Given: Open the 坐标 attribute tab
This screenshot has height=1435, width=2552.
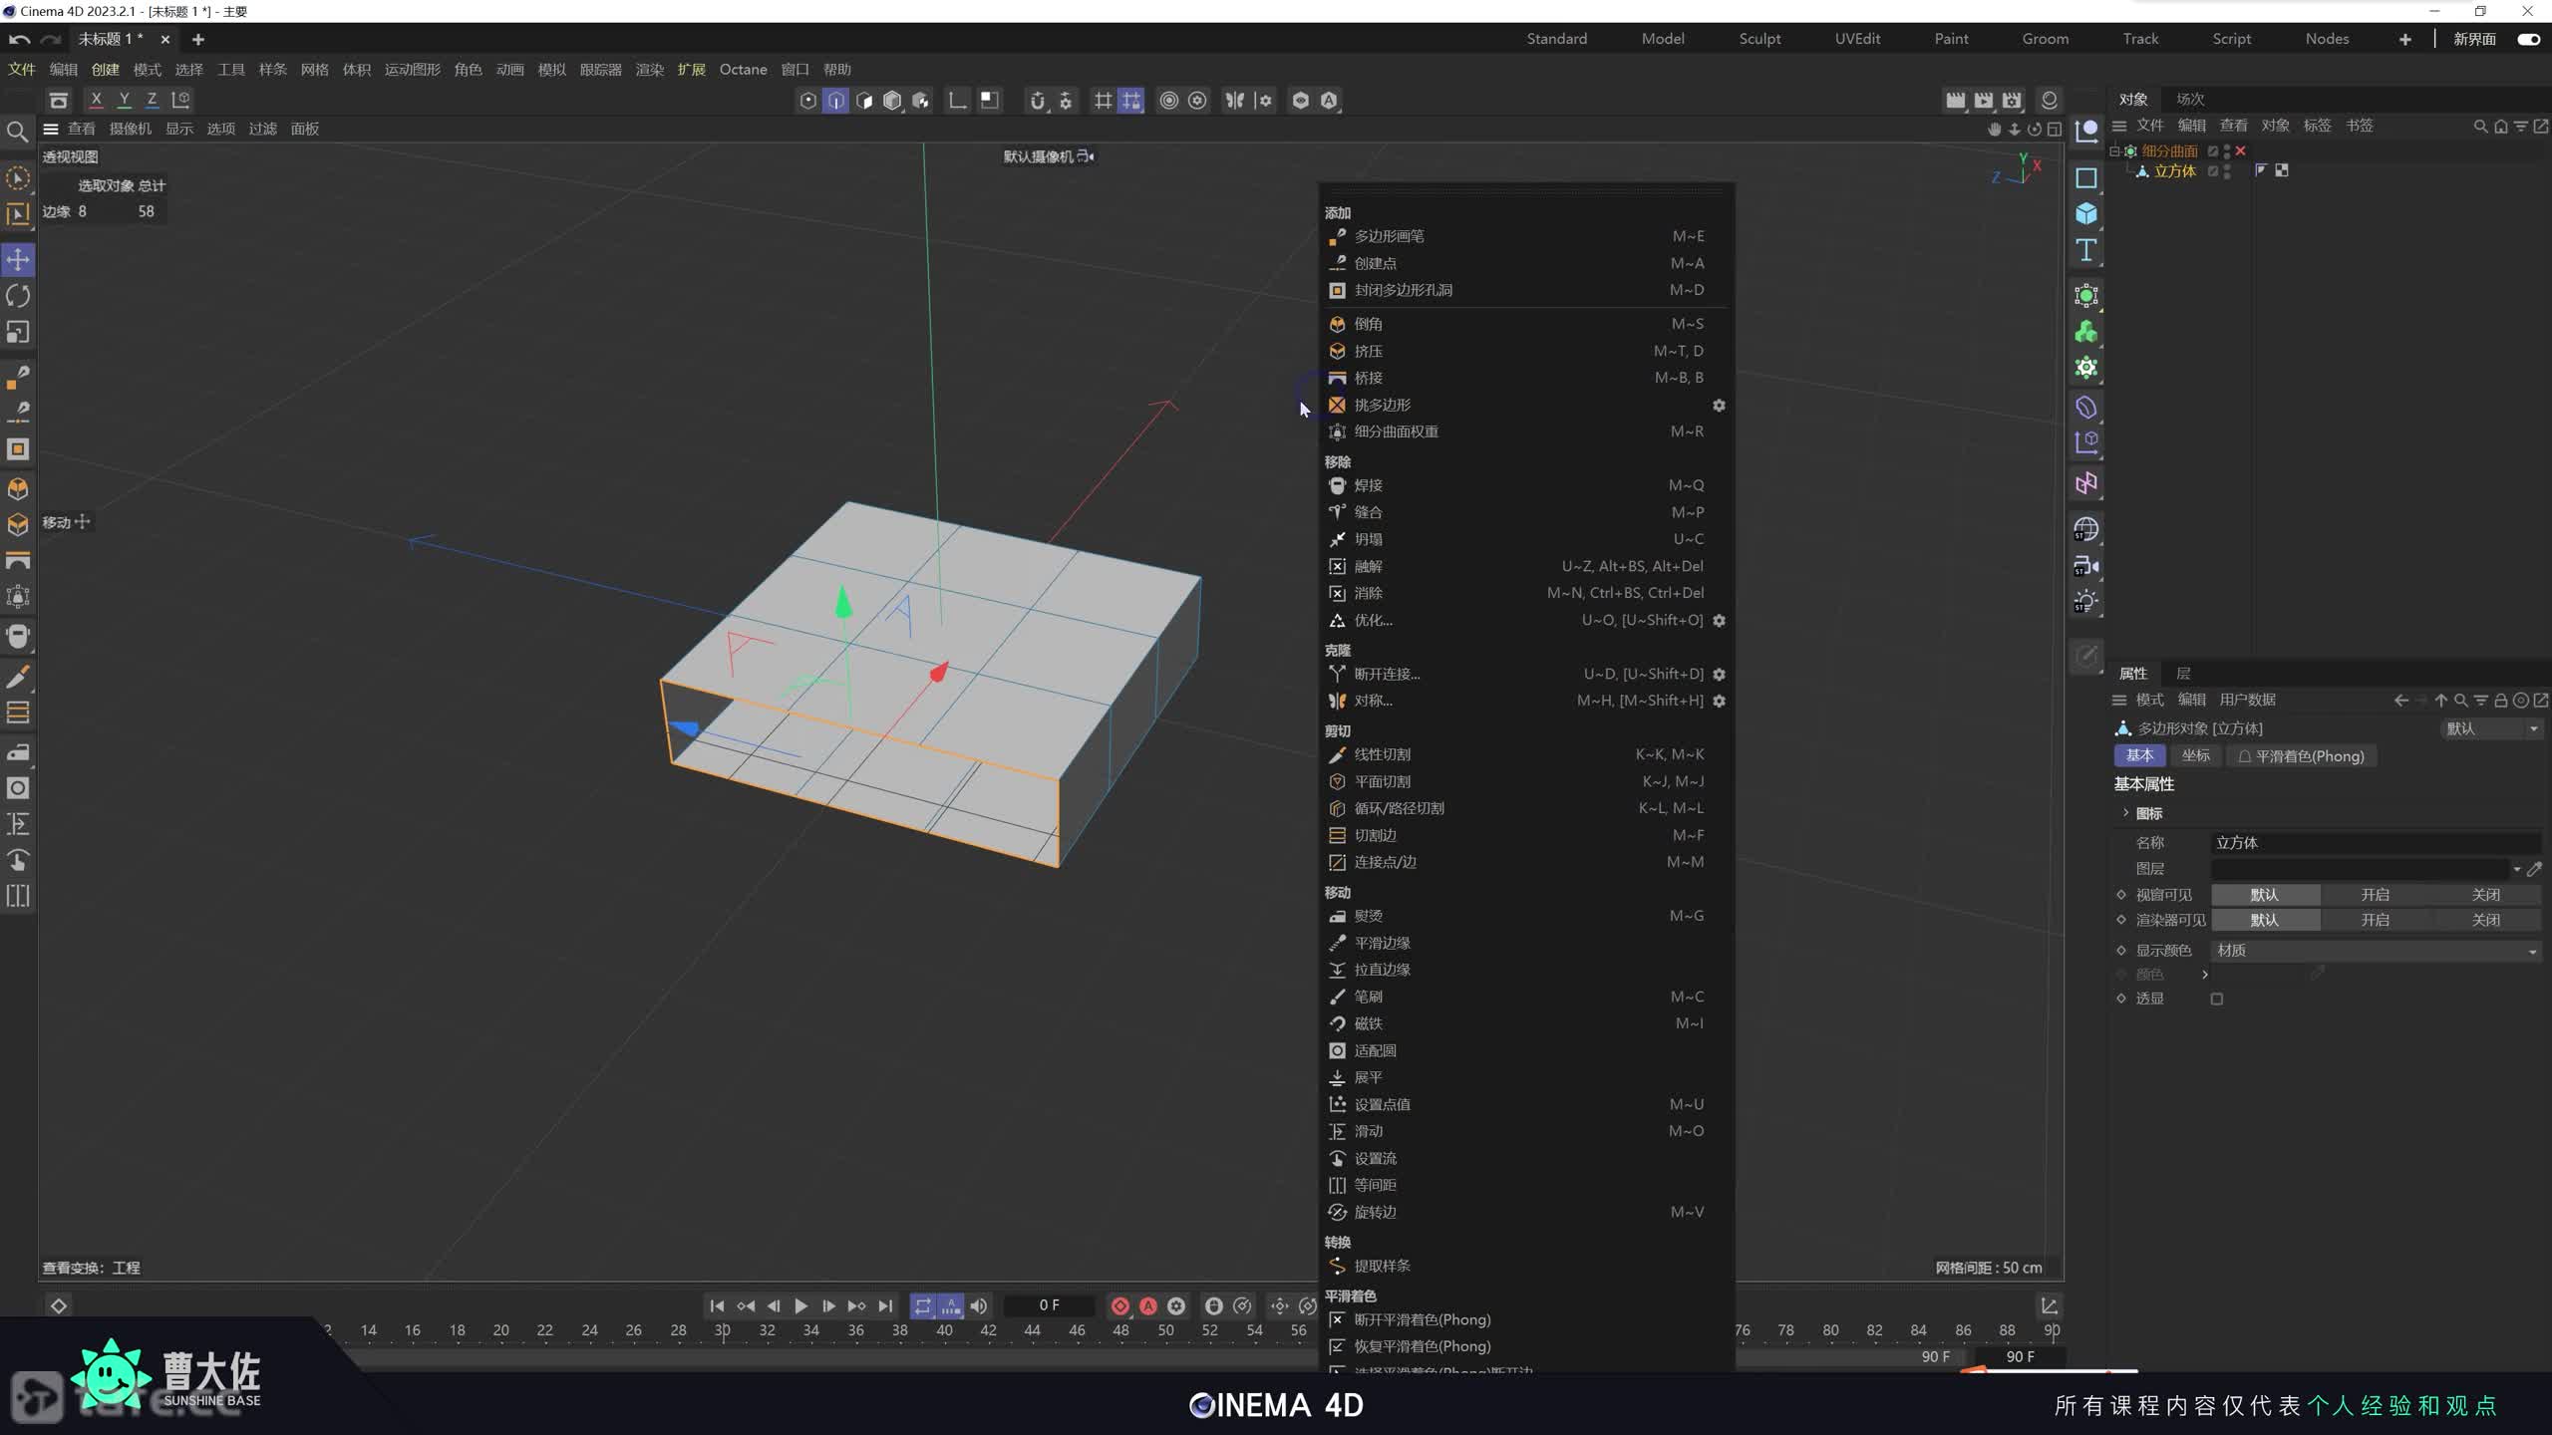Looking at the screenshot, I should 2195,756.
